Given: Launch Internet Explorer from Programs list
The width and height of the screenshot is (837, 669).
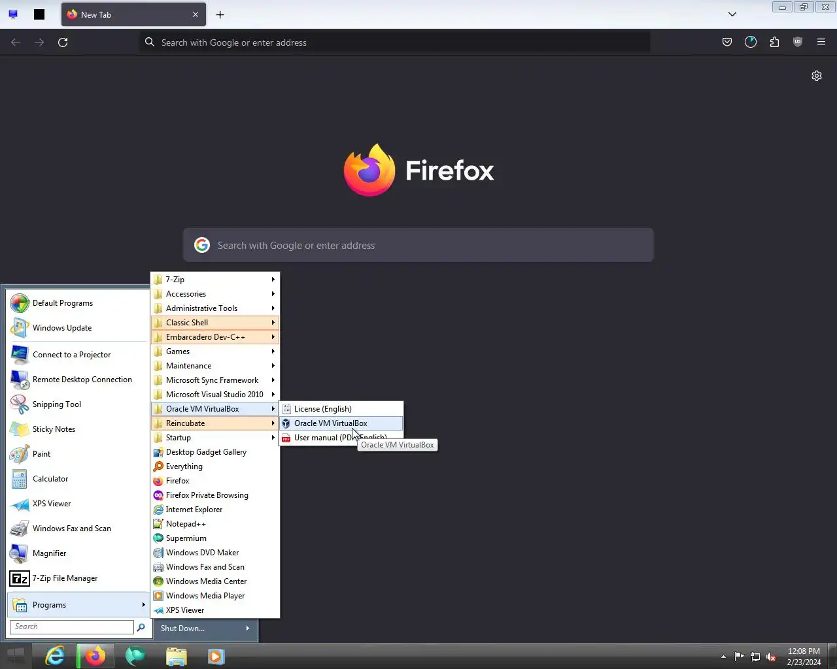Looking at the screenshot, I should click(x=215, y=510).
